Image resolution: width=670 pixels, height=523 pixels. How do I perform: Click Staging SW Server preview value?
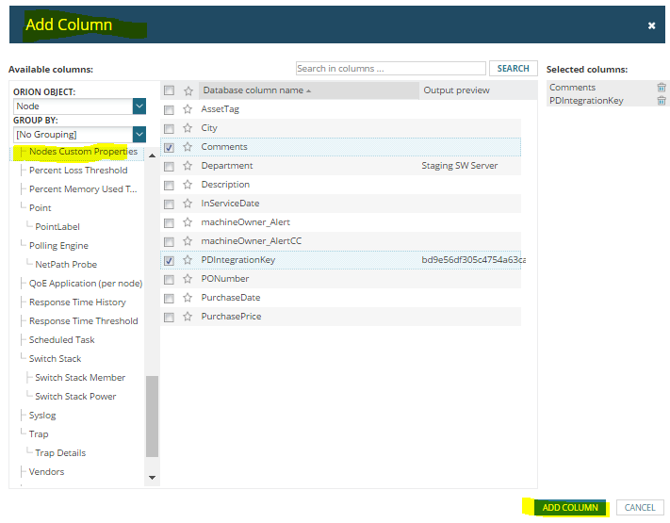[x=459, y=166]
